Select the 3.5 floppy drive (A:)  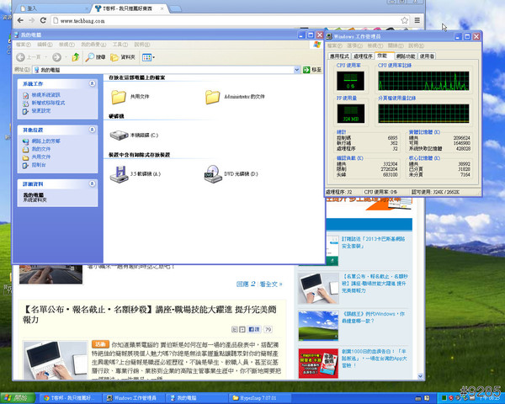click(x=119, y=173)
